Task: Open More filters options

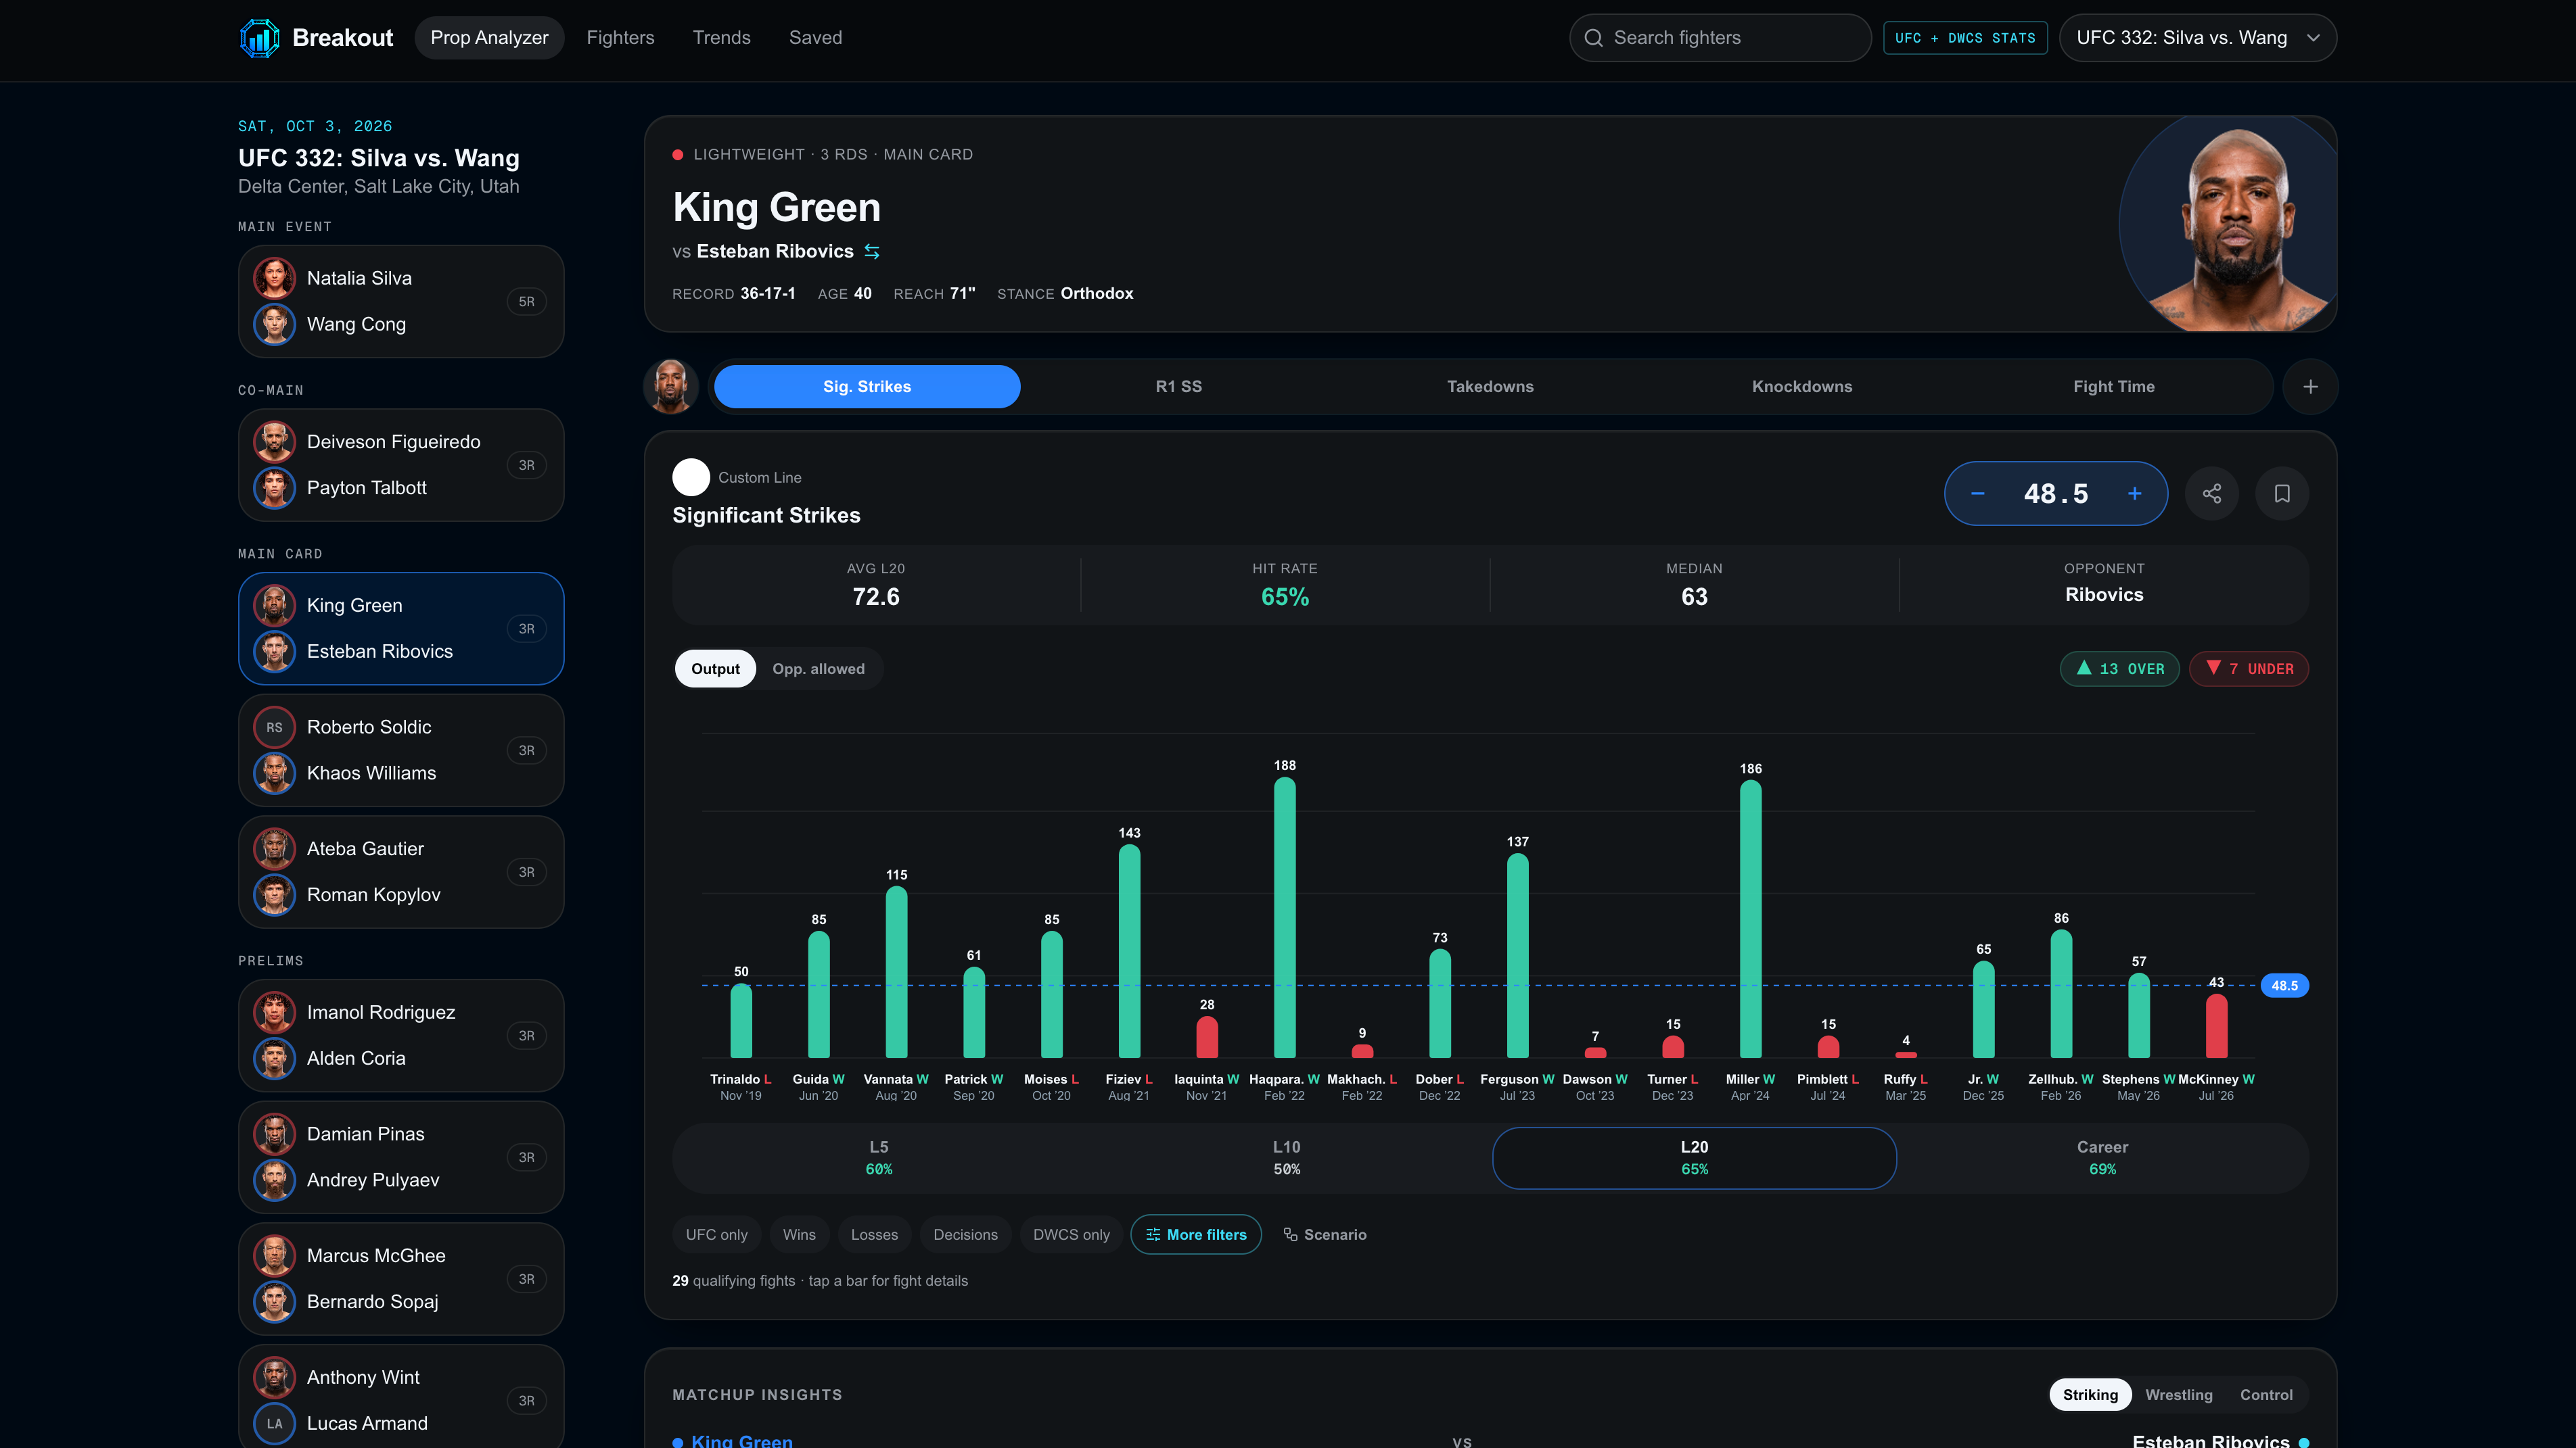Action: point(1196,1234)
